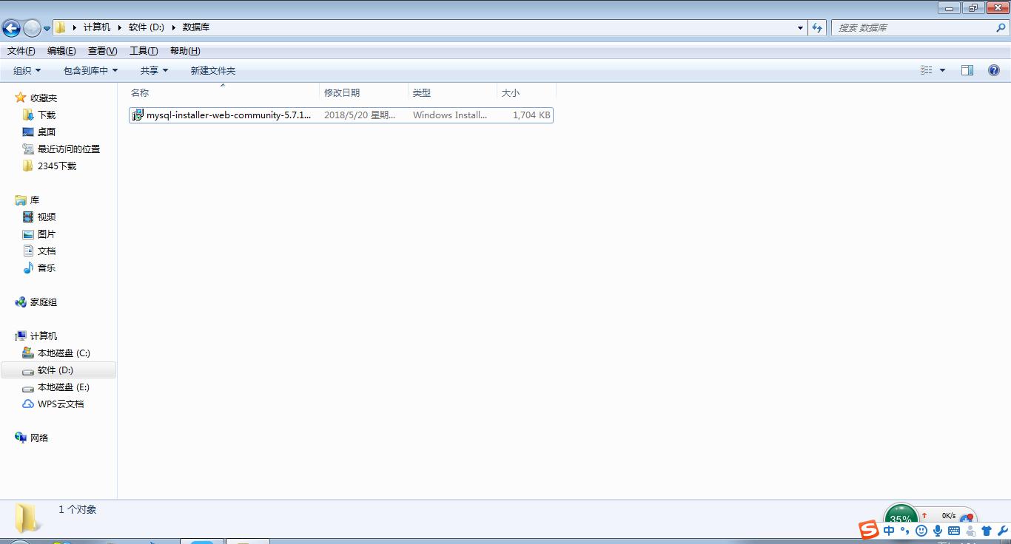Click the large folder icon in the details pane
This screenshot has width=1011, height=544.
point(27,517)
